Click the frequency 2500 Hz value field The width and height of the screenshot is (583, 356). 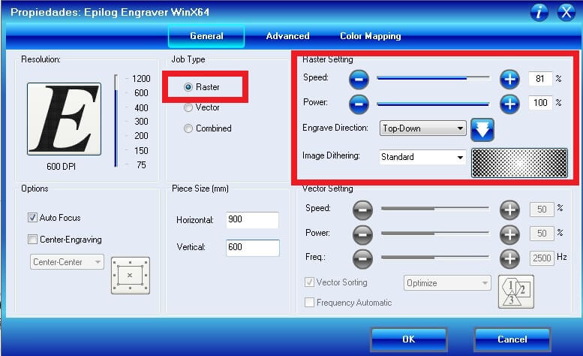click(542, 258)
